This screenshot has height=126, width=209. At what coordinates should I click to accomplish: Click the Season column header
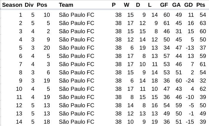tap(12, 5)
